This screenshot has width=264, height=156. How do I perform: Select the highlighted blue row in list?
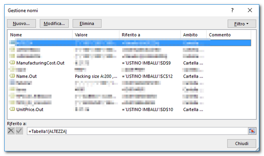coord(130,43)
